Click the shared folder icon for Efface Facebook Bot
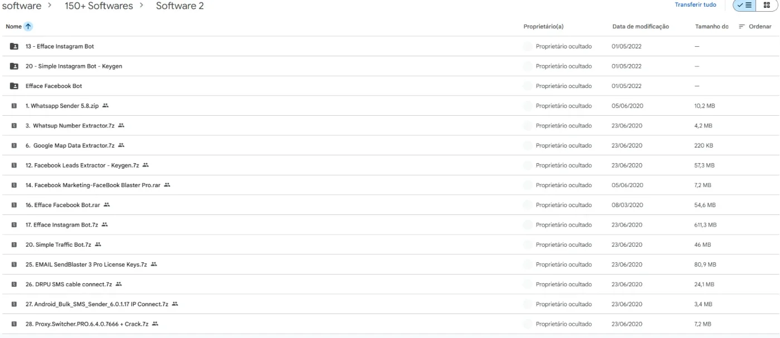 point(14,86)
